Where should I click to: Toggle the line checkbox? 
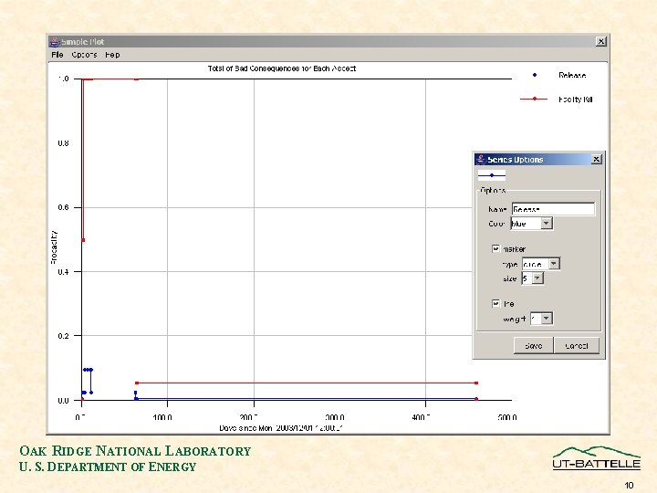pyautogui.click(x=495, y=303)
